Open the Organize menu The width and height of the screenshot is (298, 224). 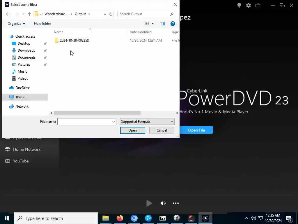16,24
